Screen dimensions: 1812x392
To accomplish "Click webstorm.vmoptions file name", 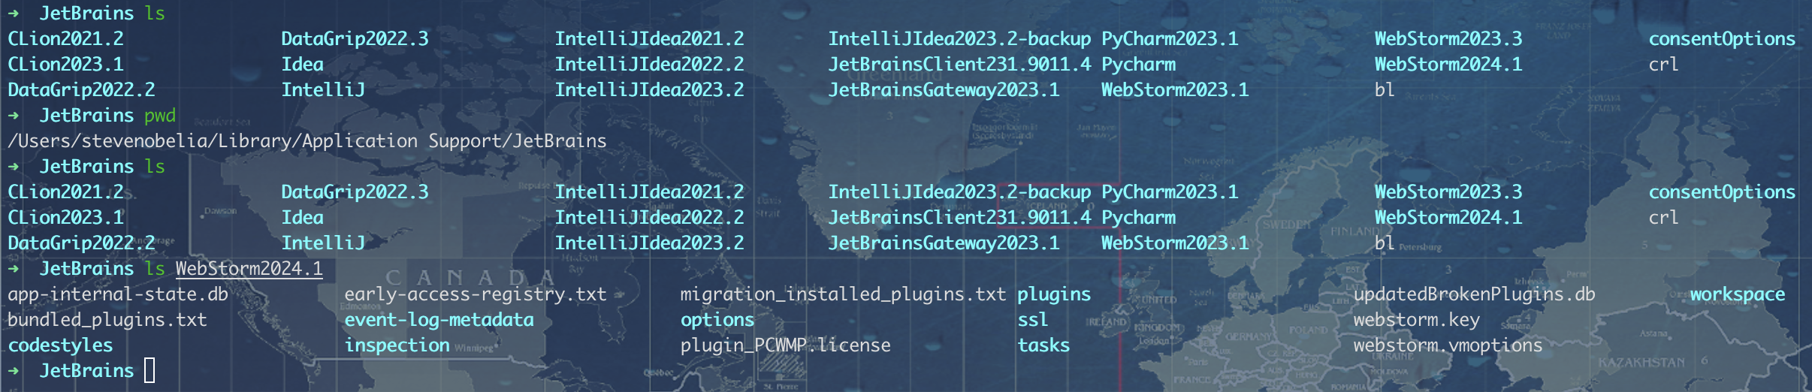I will point(1448,345).
